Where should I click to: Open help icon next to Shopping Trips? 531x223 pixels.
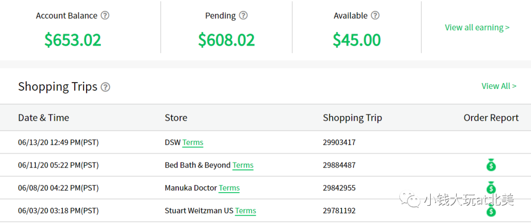tap(106, 87)
